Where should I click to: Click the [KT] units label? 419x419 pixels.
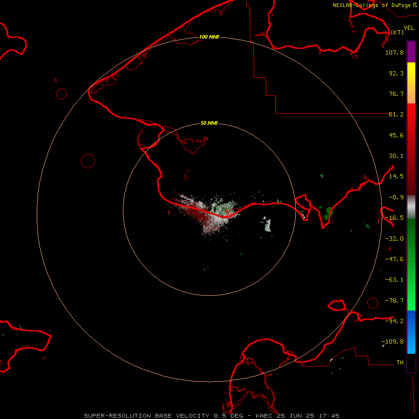(x=397, y=32)
